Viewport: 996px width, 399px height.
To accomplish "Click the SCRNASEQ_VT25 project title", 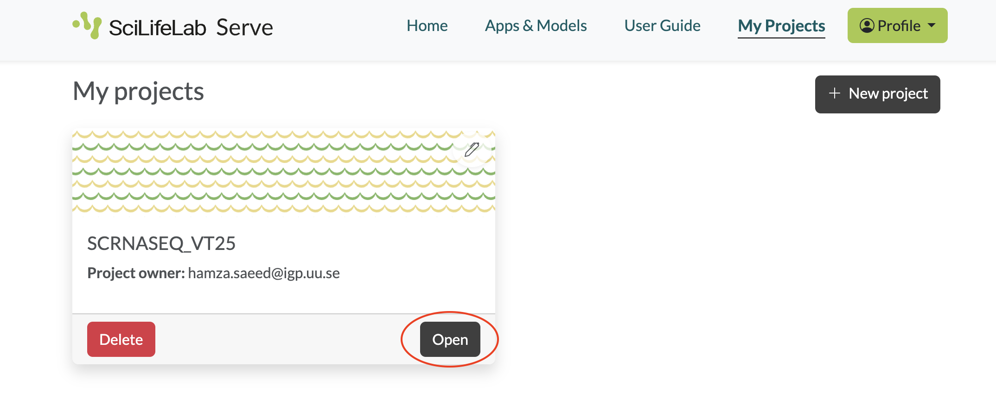I will 161,243.
